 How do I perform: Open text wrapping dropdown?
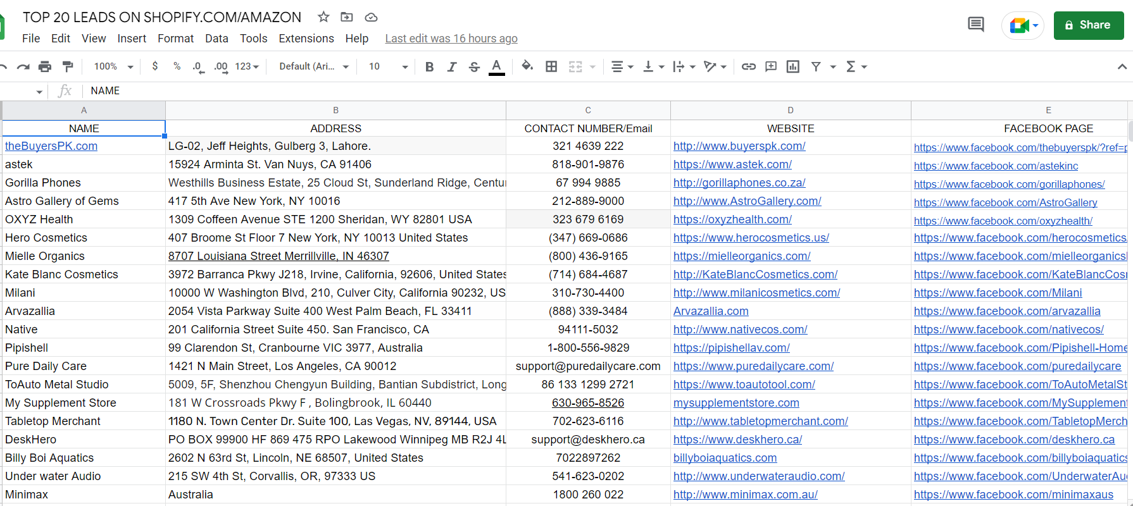[x=684, y=66]
